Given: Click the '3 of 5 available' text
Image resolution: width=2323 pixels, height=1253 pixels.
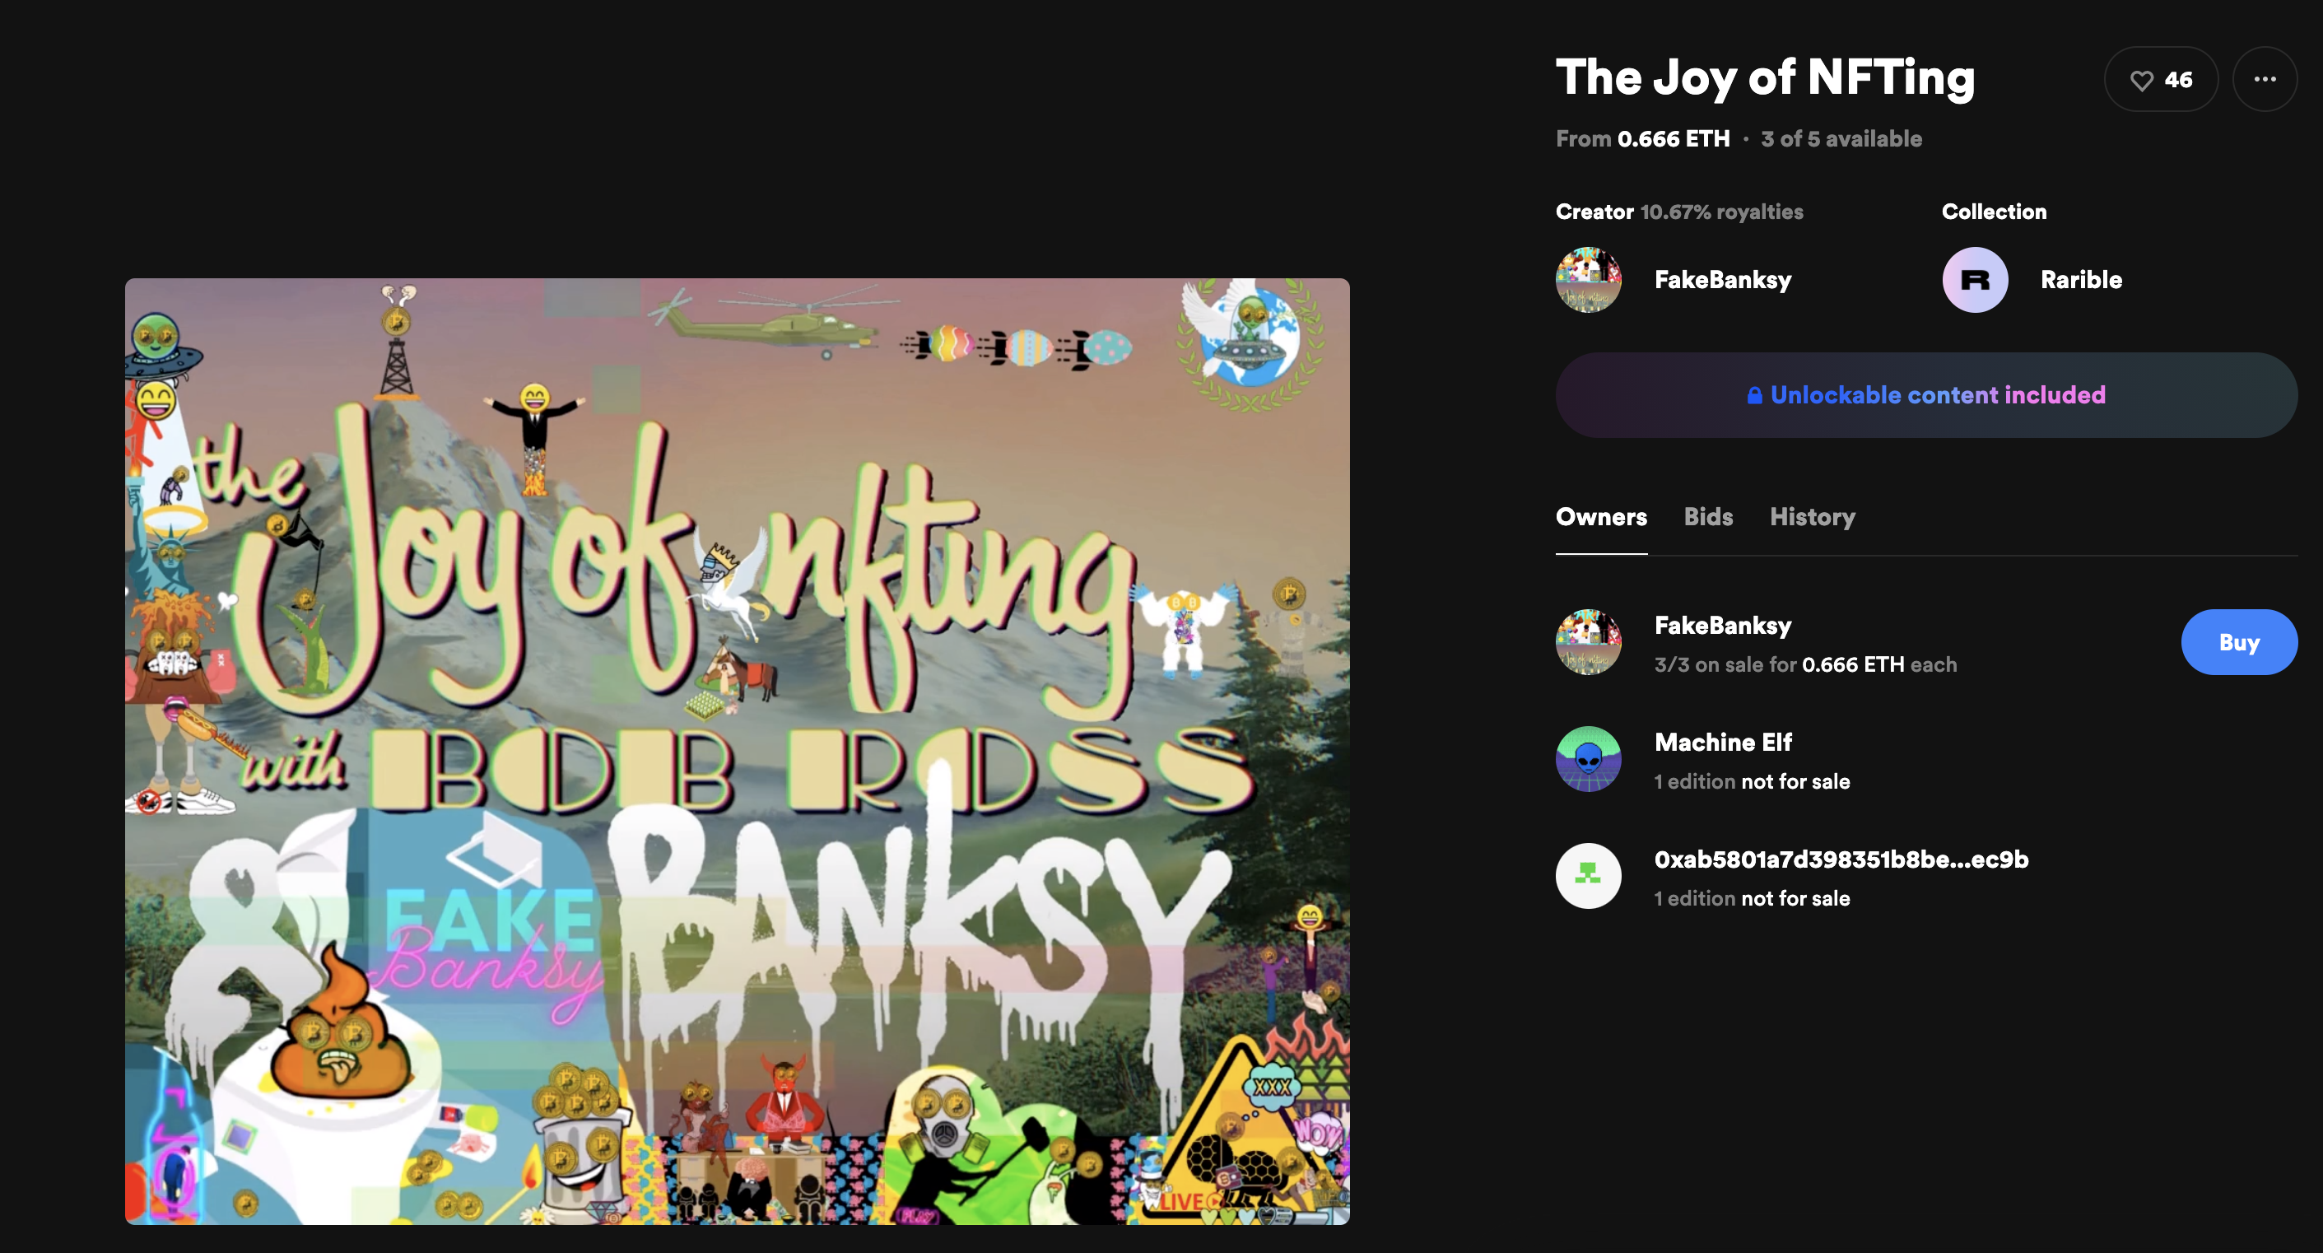Looking at the screenshot, I should pyautogui.click(x=1841, y=139).
